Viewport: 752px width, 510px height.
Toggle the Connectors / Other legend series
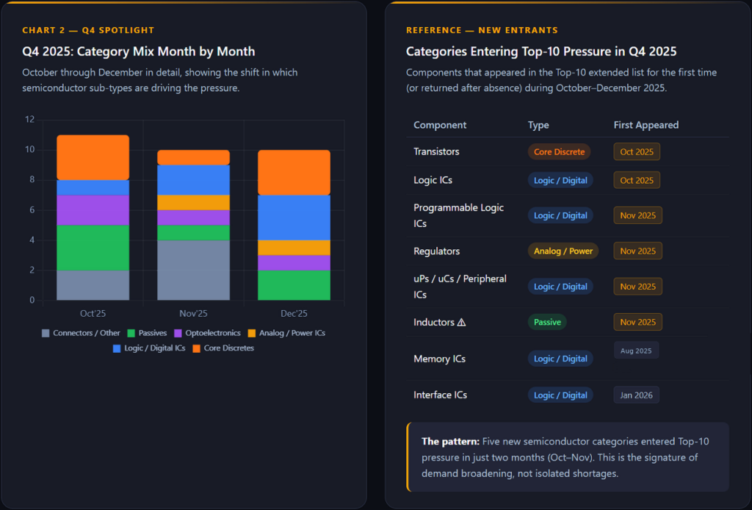coord(81,333)
